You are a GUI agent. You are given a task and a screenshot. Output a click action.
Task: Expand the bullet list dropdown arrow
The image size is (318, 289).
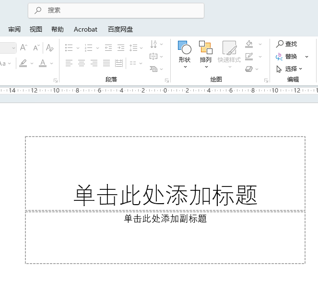pyautogui.click(x=78, y=48)
